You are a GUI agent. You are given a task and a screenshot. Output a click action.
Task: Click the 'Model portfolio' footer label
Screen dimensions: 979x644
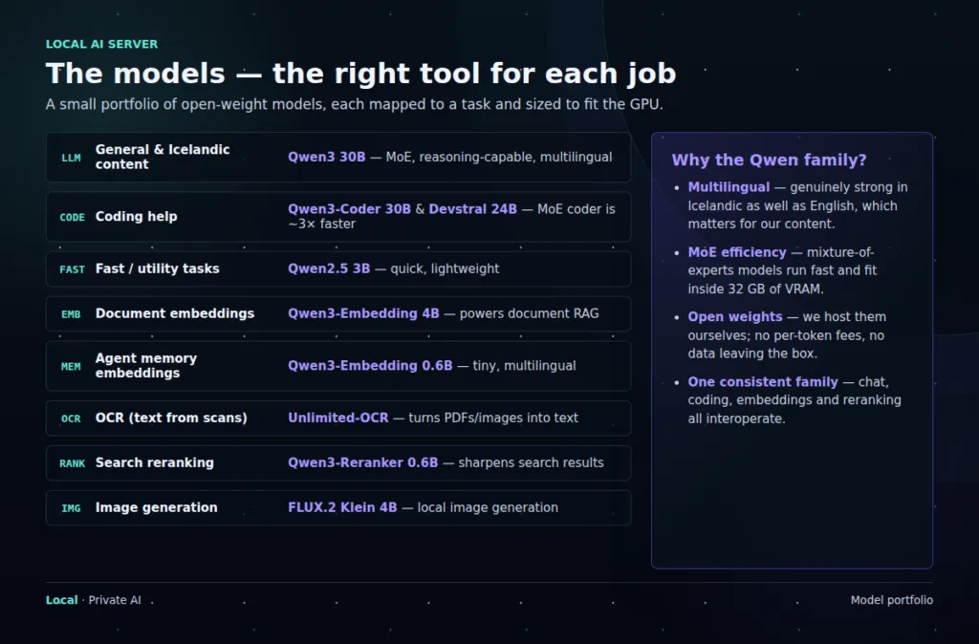(892, 600)
